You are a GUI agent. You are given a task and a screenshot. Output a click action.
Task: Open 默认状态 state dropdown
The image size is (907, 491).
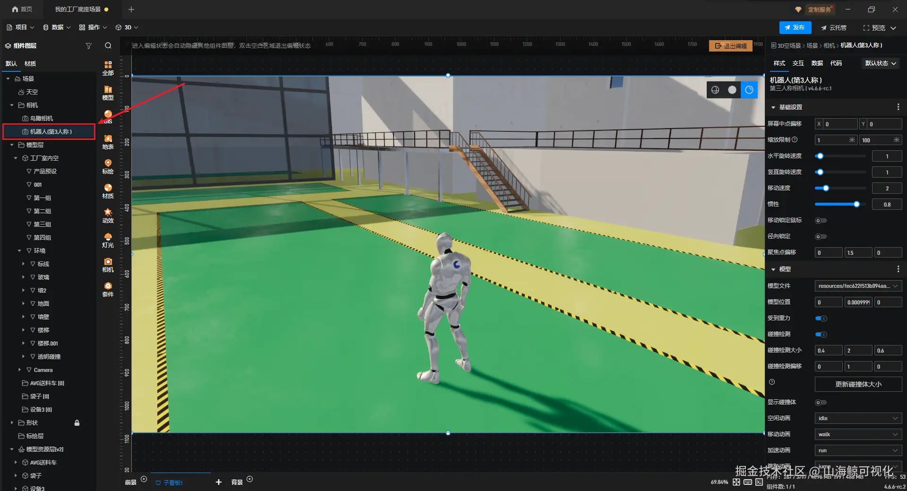tap(881, 63)
